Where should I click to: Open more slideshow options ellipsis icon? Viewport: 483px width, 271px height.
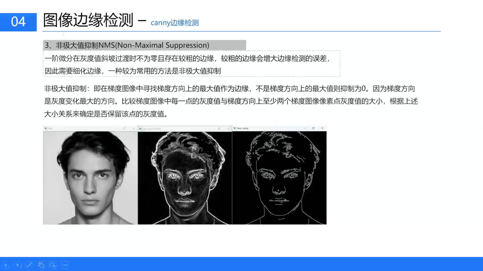pos(65,265)
